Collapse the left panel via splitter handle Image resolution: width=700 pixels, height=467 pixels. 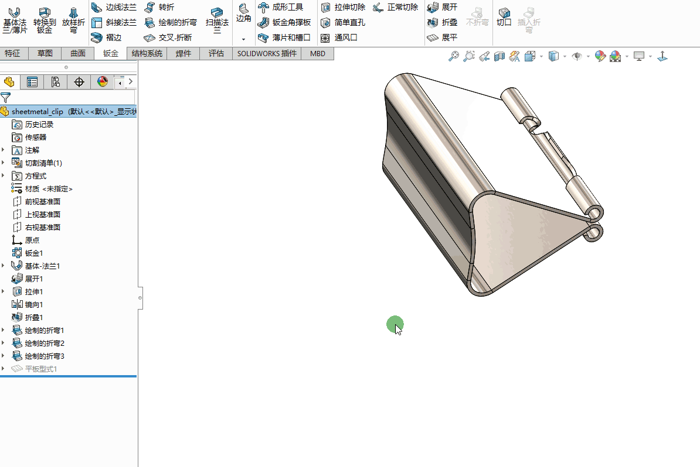point(140,298)
